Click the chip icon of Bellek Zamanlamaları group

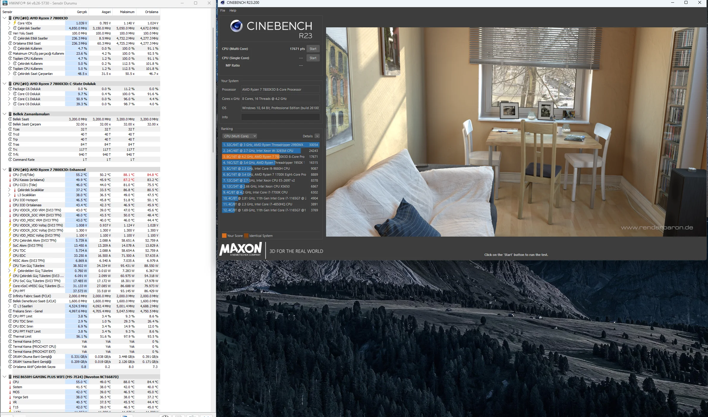(10, 114)
